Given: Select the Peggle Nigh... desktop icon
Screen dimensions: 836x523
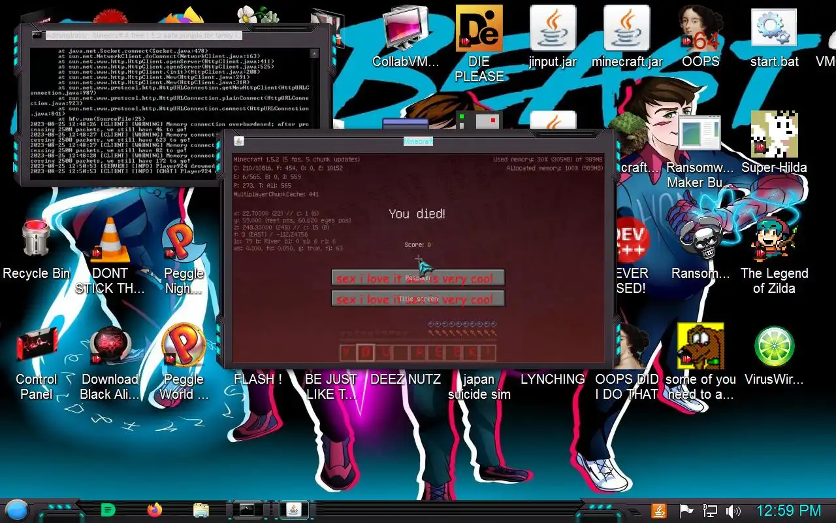Looking at the screenshot, I should pyautogui.click(x=184, y=256).
